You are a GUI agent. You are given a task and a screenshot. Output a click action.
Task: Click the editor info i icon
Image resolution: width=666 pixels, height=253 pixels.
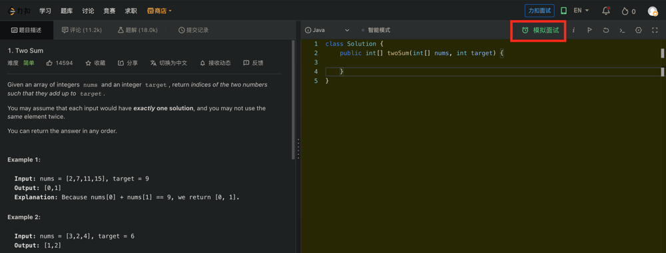coord(573,30)
